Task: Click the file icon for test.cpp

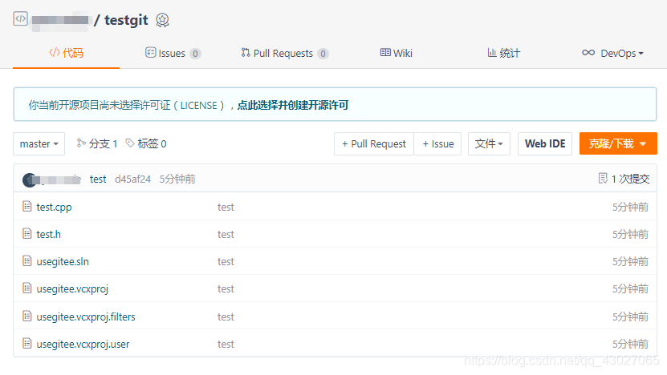Action: 27,207
